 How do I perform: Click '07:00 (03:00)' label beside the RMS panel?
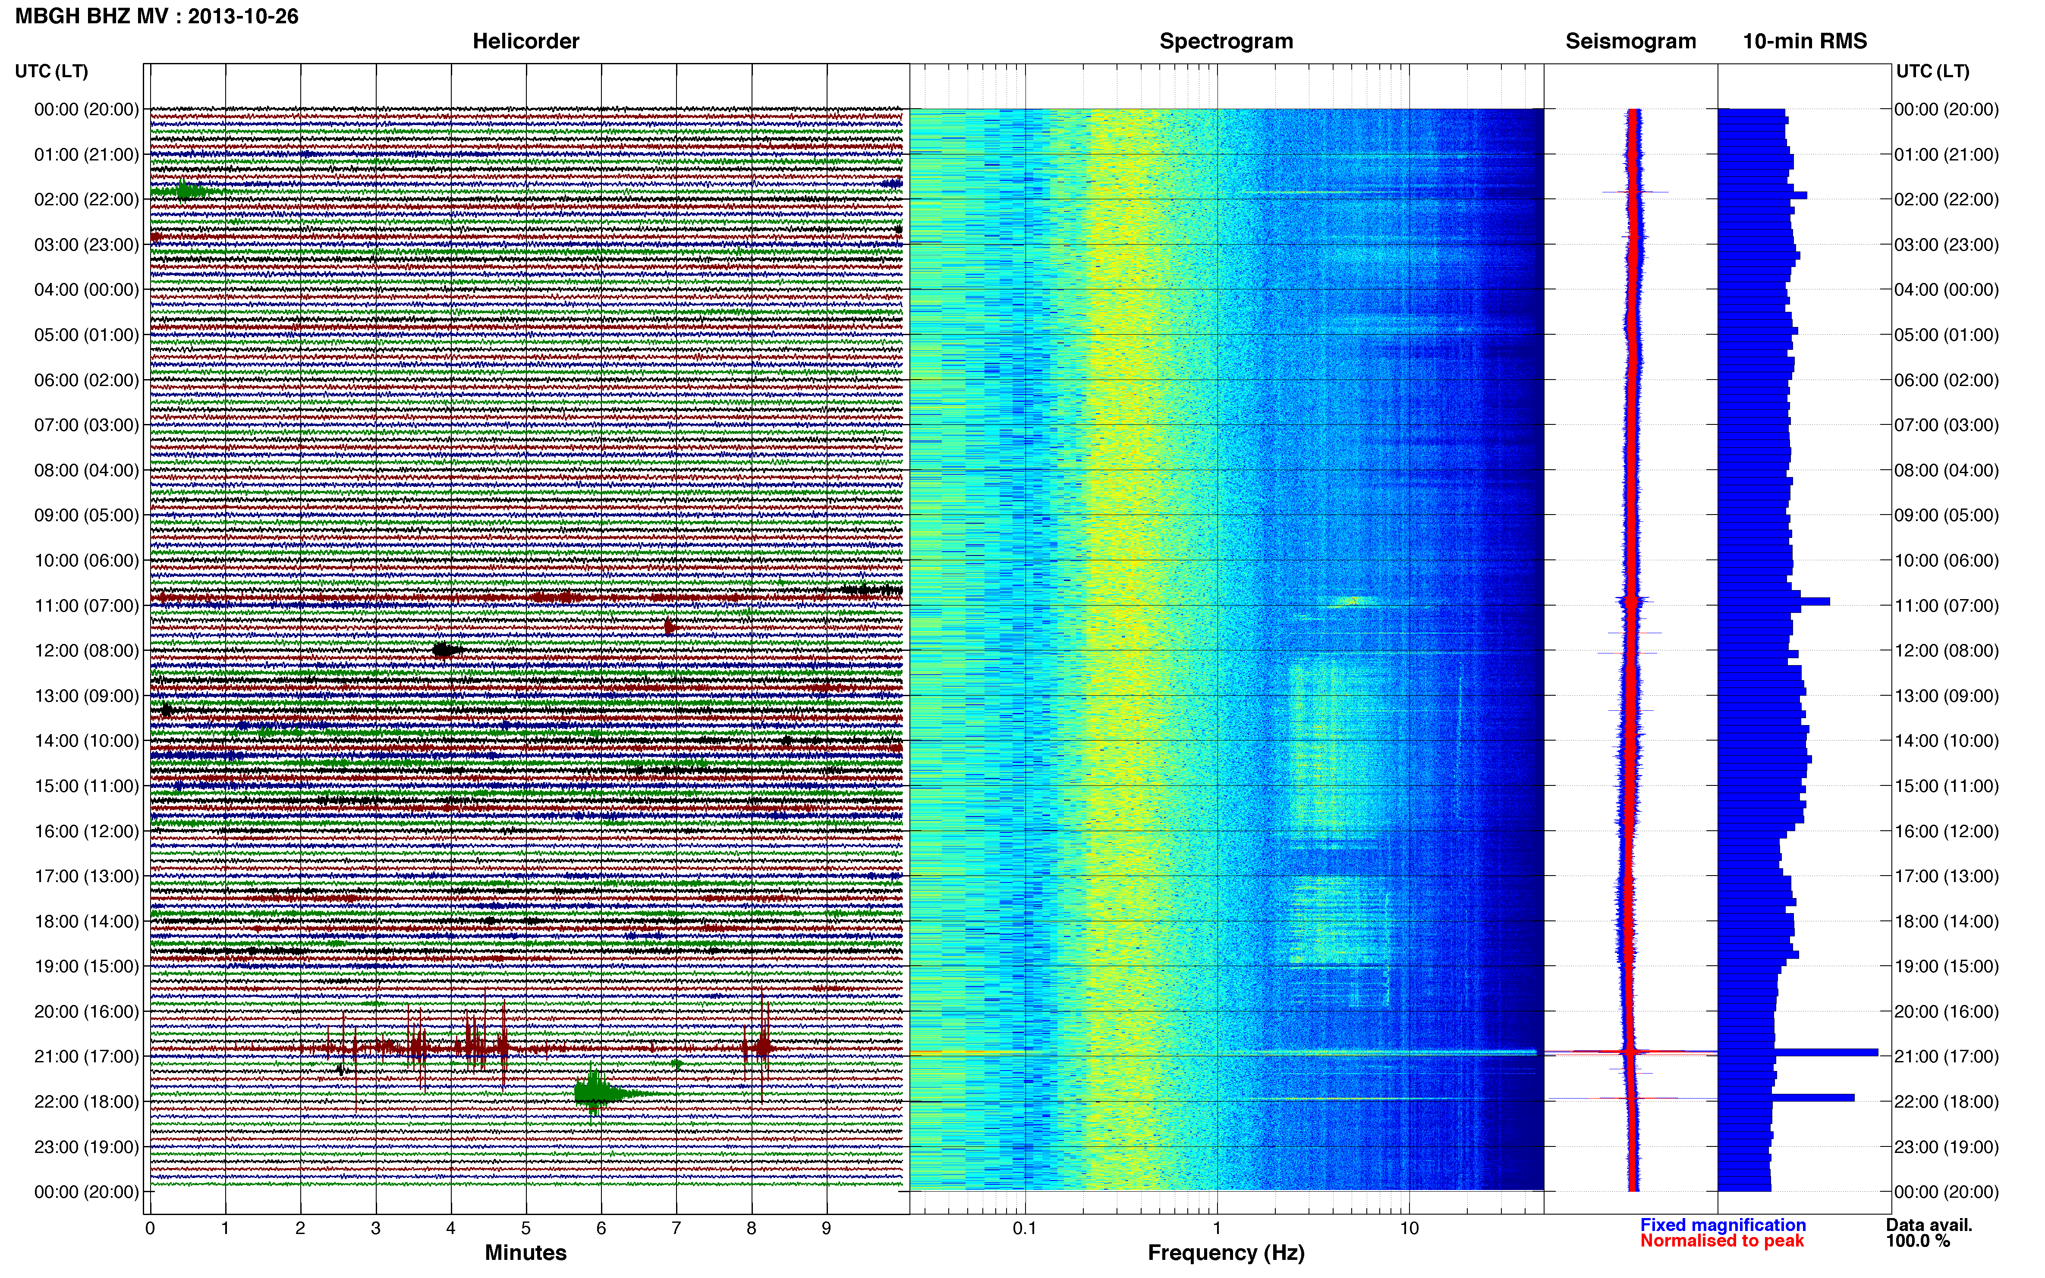click(1947, 425)
